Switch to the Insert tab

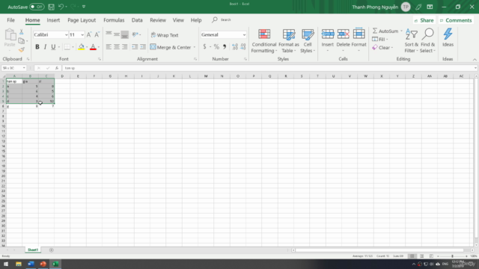[x=53, y=20]
